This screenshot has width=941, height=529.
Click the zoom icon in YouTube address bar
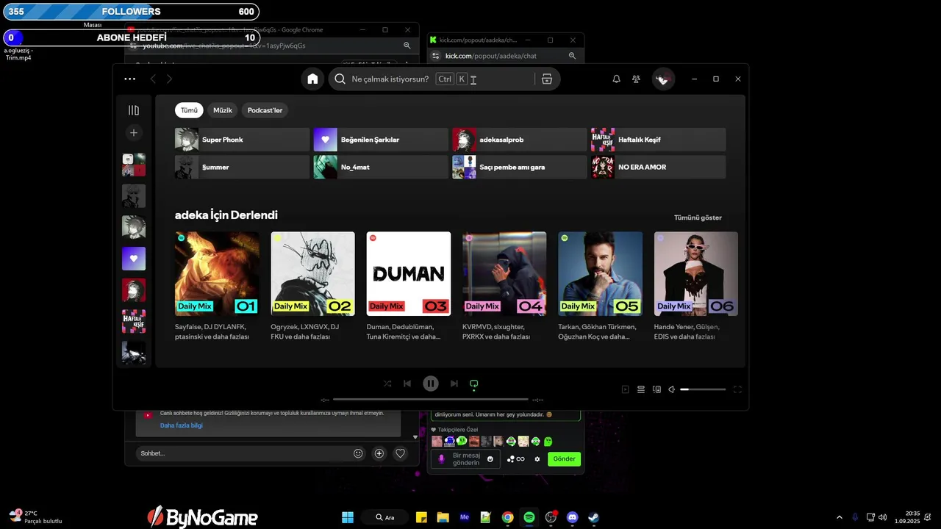point(407,46)
